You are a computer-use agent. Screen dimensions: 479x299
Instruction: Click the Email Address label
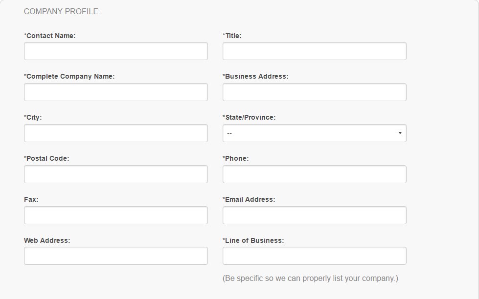[249, 199]
